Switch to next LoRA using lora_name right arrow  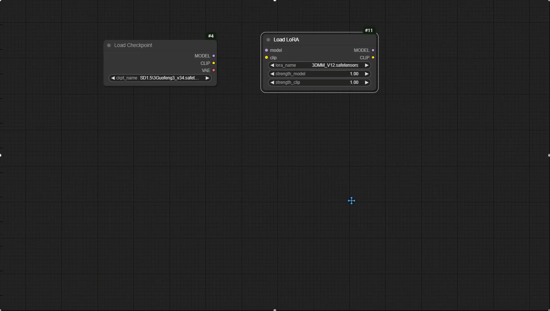click(366, 65)
